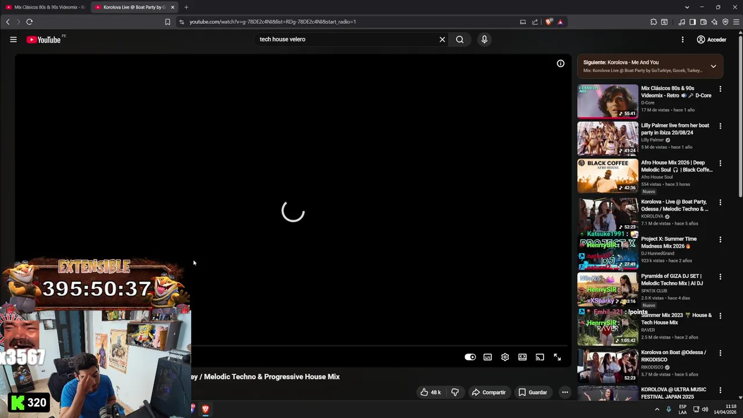Click the magnifier search button
This screenshot has width=743, height=418.
click(460, 39)
